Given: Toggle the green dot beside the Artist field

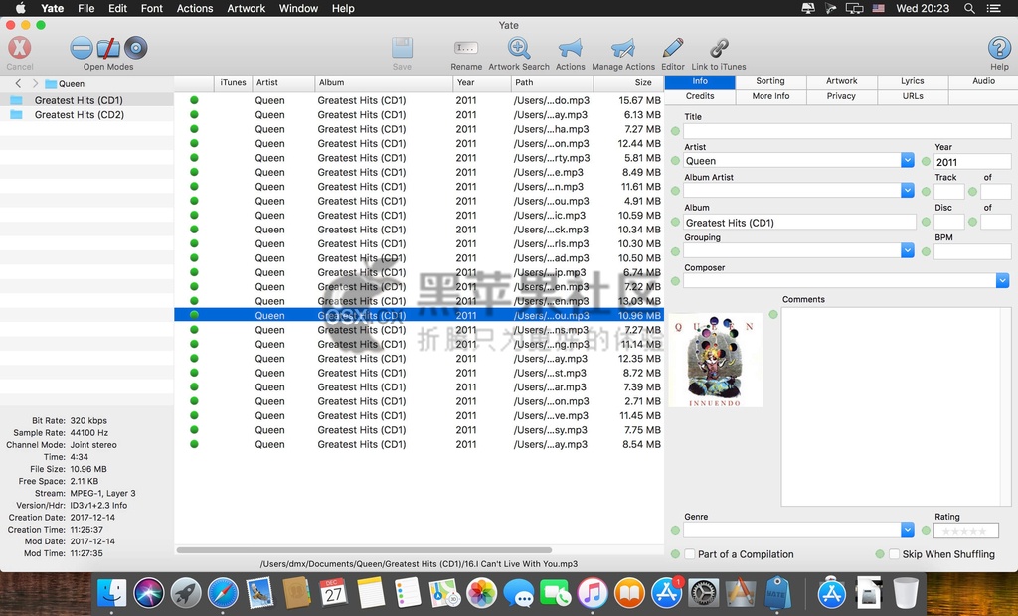Looking at the screenshot, I should point(675,161).
